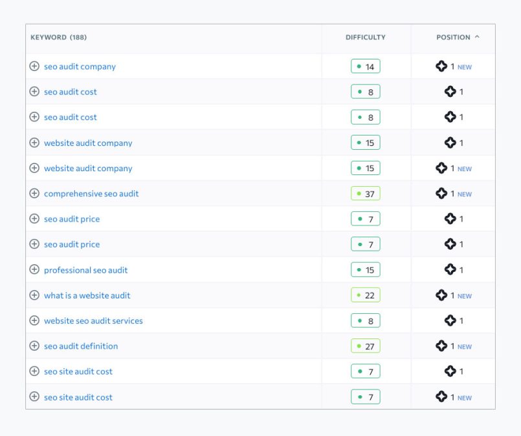Screen dimensions: 521x436
Task: Click the NEW label in 'seo audit definition' row
Action: pos(465,347)
